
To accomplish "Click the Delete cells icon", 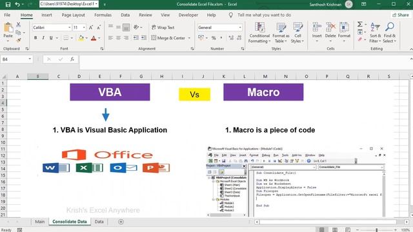I will click(330, 27).
